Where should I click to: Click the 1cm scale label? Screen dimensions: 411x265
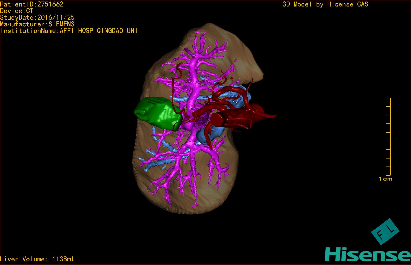pyautogui.click(x=385, y=179)
